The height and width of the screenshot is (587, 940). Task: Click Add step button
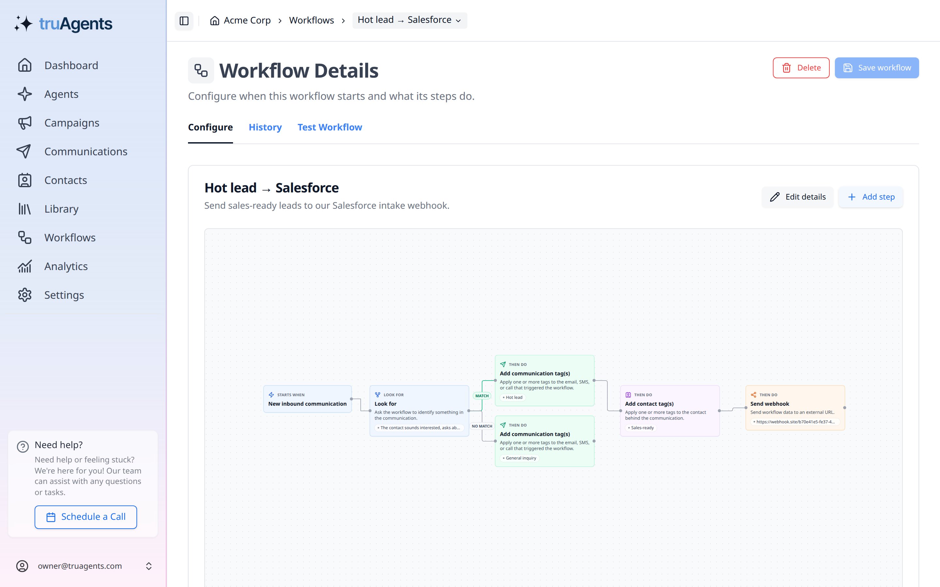[870, 197]
